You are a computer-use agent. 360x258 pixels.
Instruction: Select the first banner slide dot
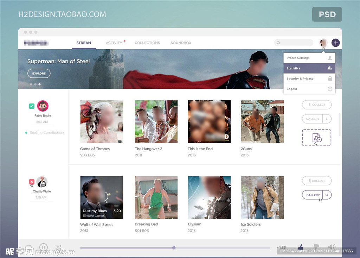(x=31, y=84)
